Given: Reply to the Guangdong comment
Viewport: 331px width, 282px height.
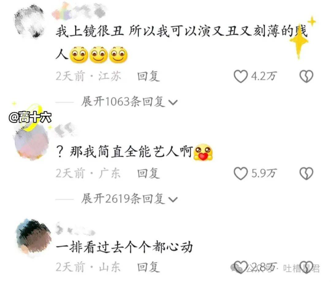Looking at the screenshot, I should coord(148,173).
